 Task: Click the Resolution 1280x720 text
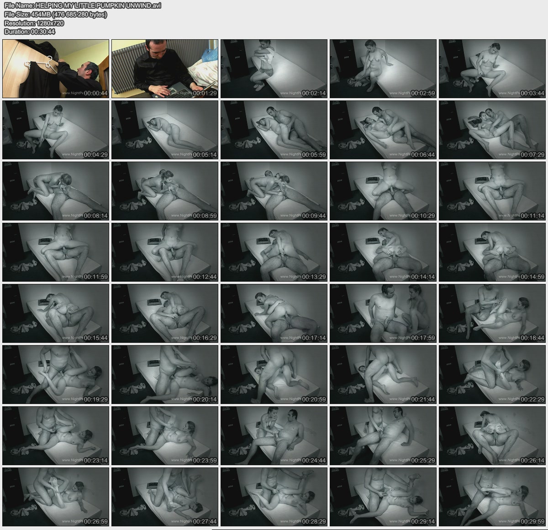(x=34, y=23)
